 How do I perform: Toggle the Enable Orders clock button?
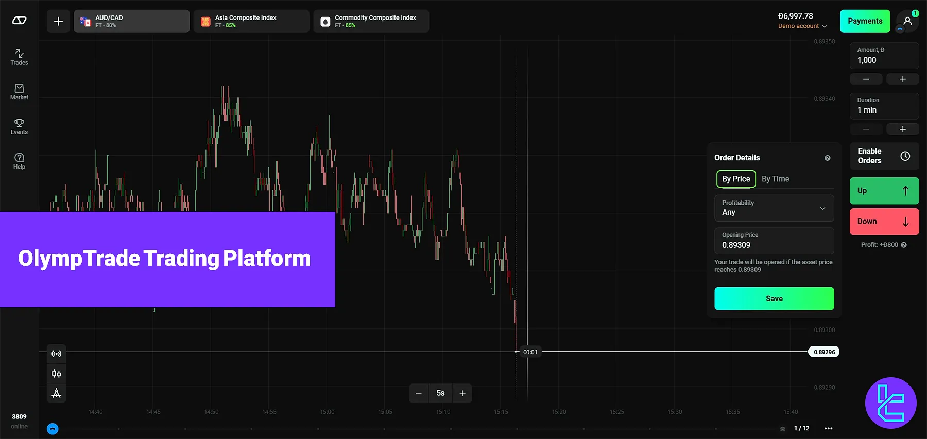(x=884, y=156)
